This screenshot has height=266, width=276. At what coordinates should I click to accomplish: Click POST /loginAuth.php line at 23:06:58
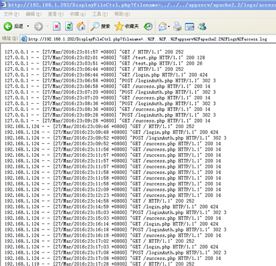click(x=110, y=81)
